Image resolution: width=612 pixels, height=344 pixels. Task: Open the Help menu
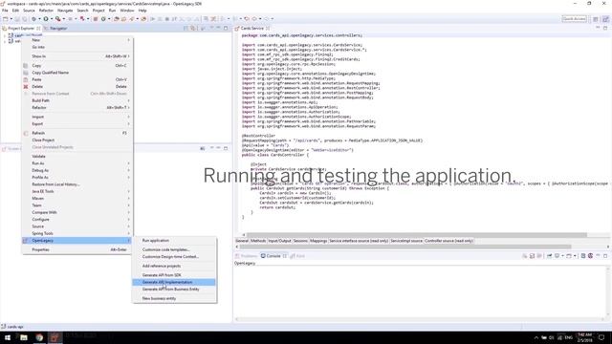pyautogui.click(x=142, y=11)
